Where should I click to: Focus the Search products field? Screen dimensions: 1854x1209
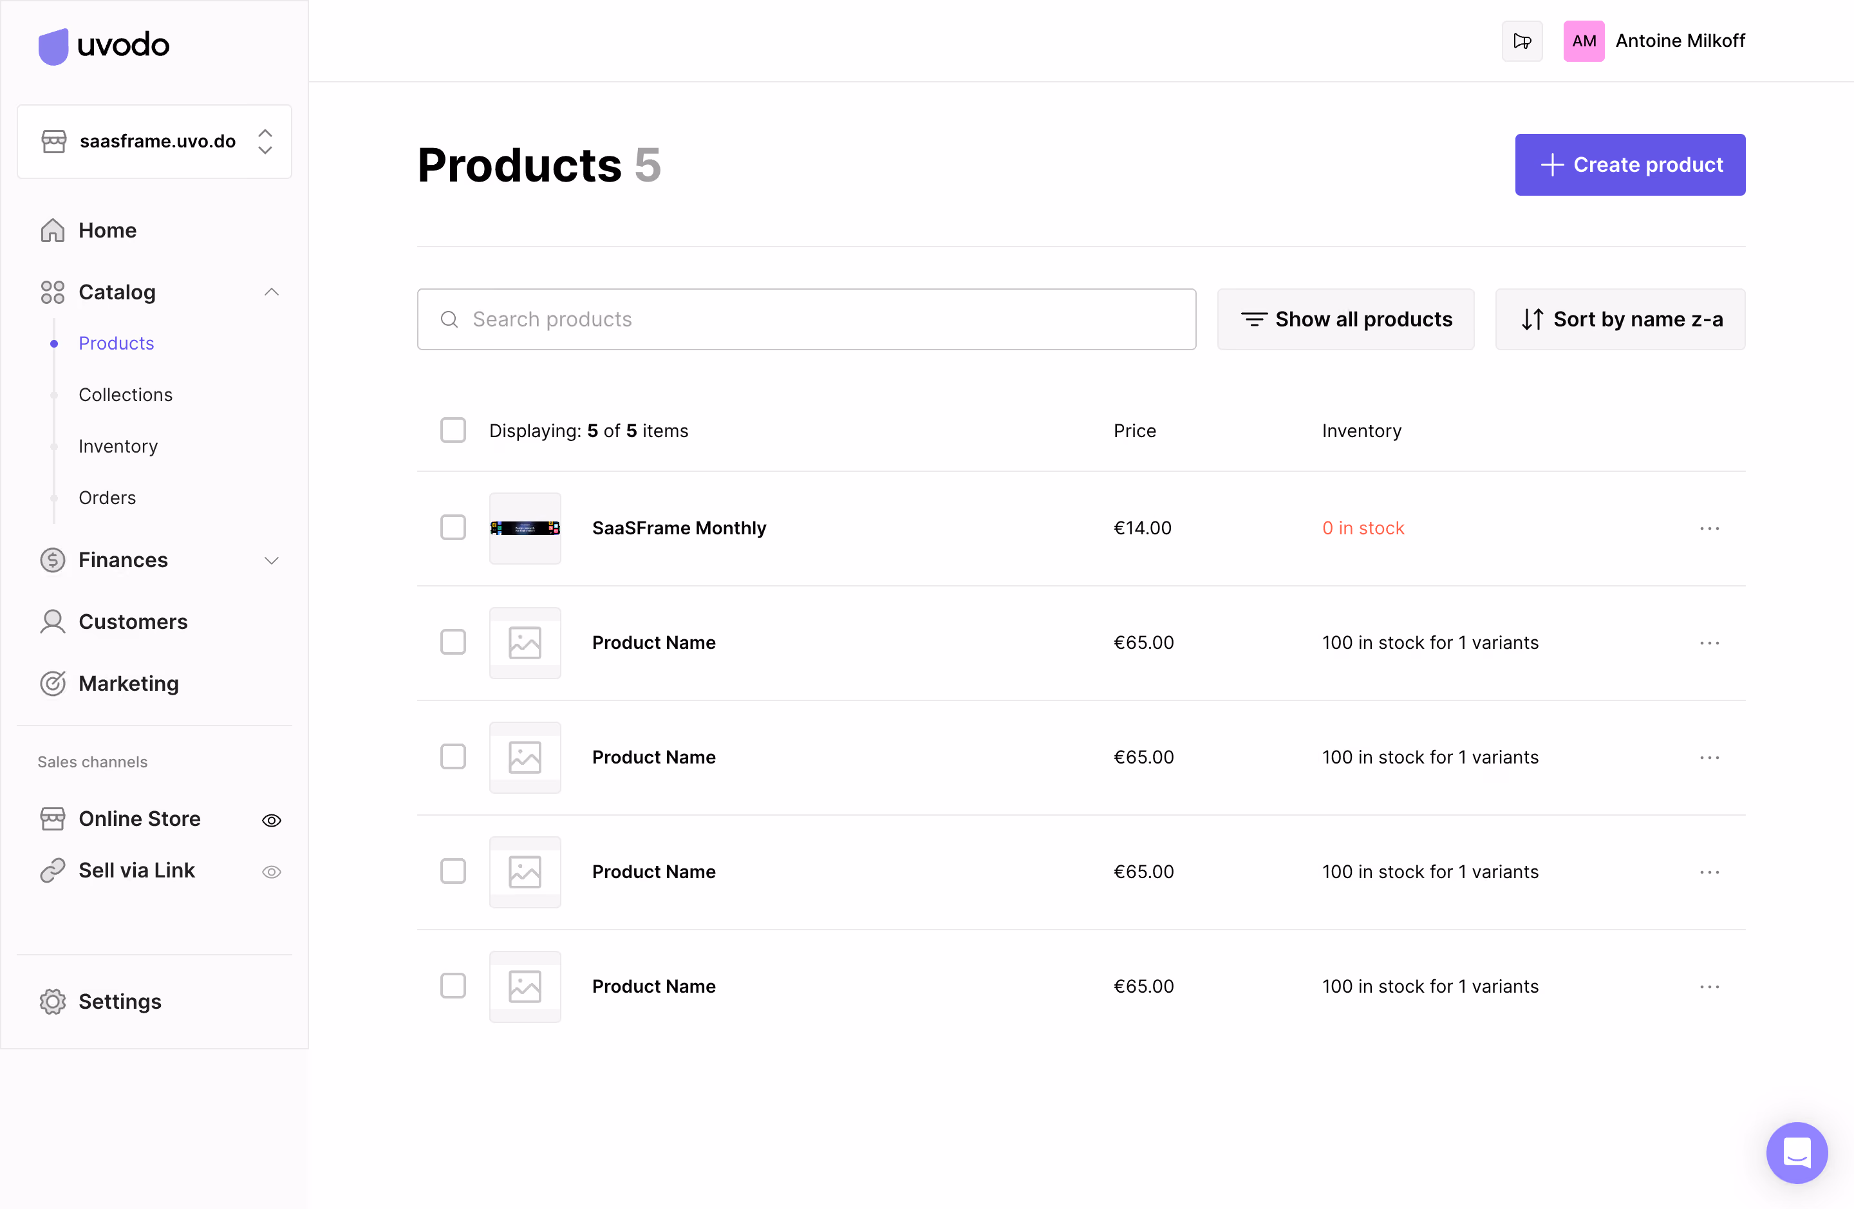(806, 319)
